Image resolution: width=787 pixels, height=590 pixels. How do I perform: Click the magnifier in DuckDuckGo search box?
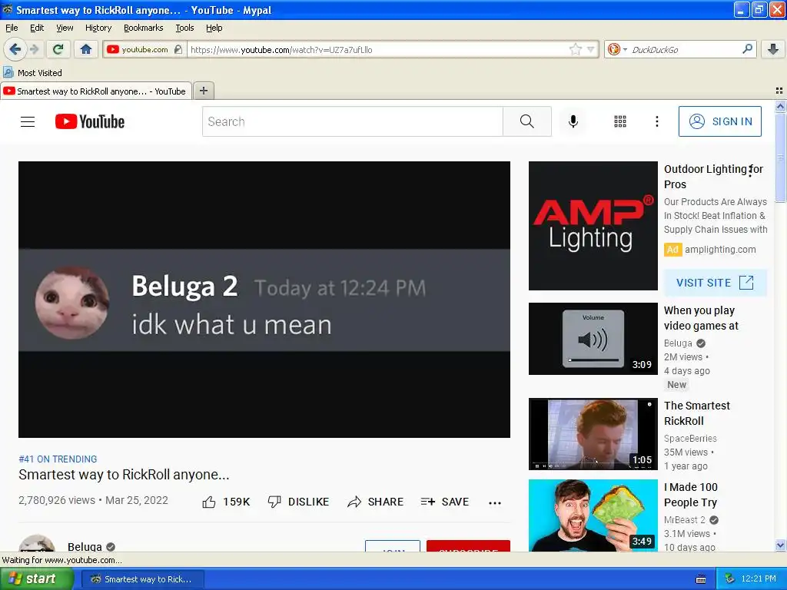747,49
